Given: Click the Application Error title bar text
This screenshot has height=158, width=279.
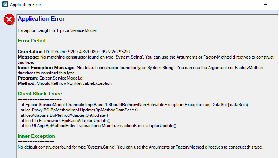Looking at the screenshot, I should (26, 5).
